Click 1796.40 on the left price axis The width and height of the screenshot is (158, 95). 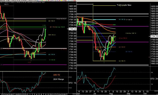pyautogui.click(x=73, y=22)
